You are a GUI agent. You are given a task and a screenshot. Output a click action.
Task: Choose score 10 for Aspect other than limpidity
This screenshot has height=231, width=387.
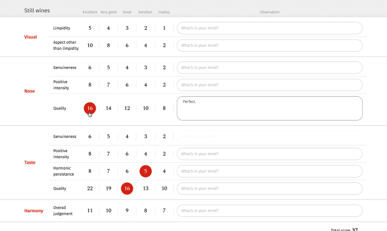[x=90, y=46]
